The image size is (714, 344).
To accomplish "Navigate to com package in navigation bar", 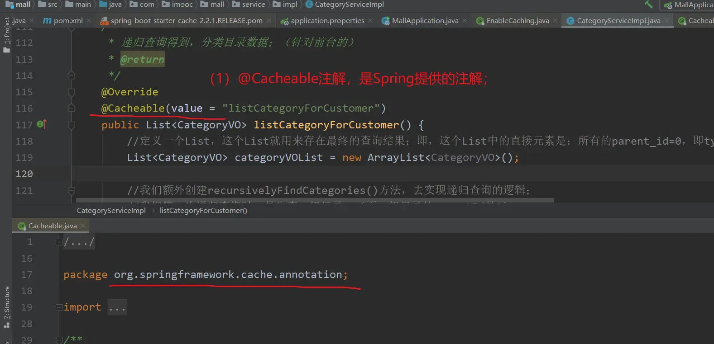I will [x=142, y=5].
